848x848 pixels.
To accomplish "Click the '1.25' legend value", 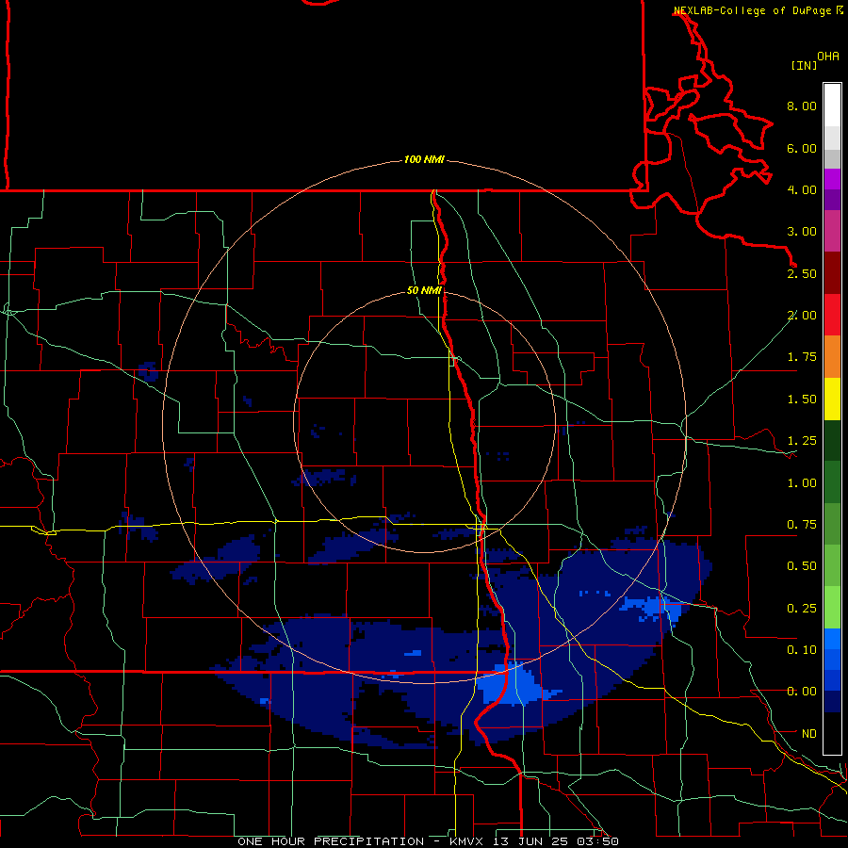I will pyautogui.click(x=802, y=441).
